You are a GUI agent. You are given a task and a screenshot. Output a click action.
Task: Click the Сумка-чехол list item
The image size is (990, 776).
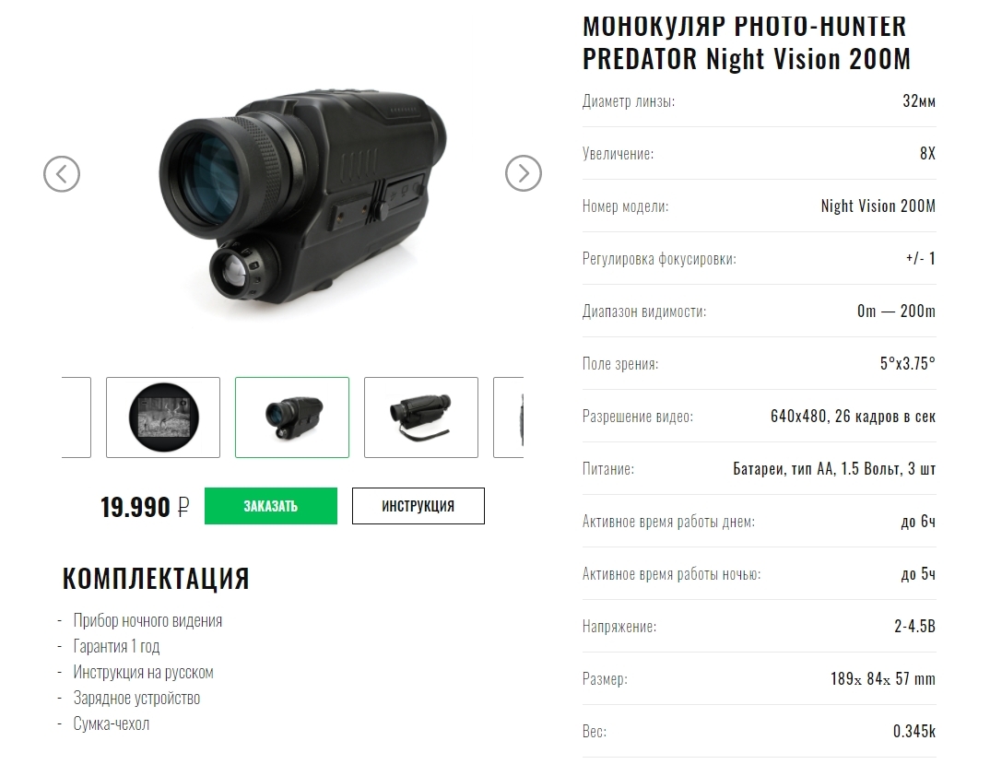(112, 723)
